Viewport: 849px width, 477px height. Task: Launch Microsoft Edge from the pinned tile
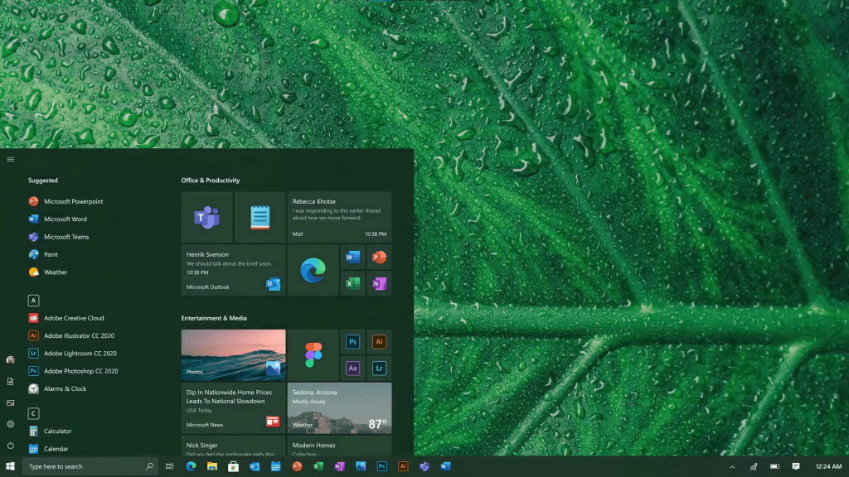point(313,270)
